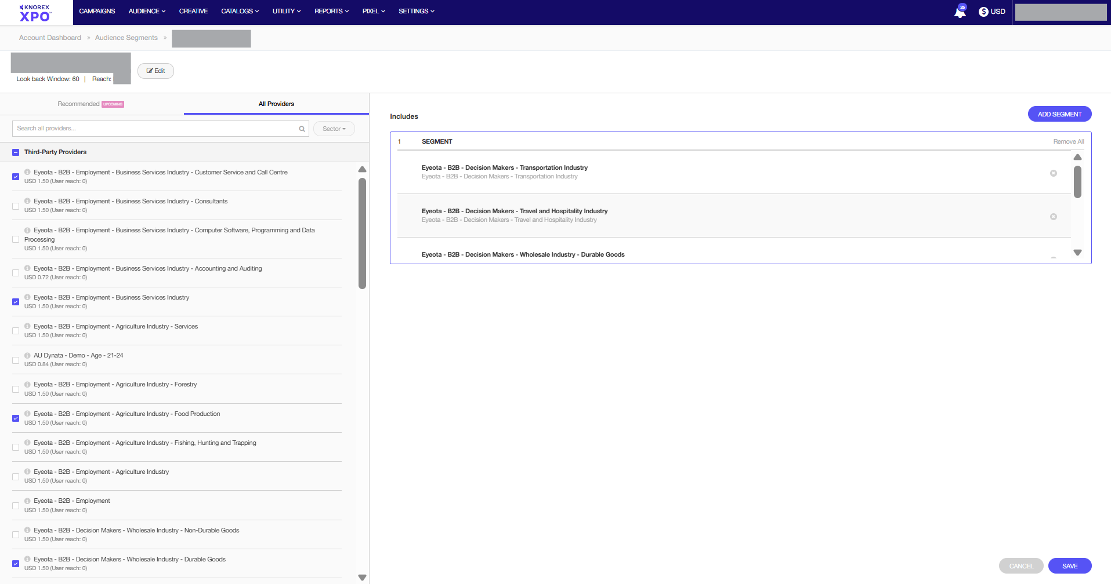Image resolution: width=1111 pixels, height=584 pixels.
Task: Click the Edit button
Action: coord(155,71)
